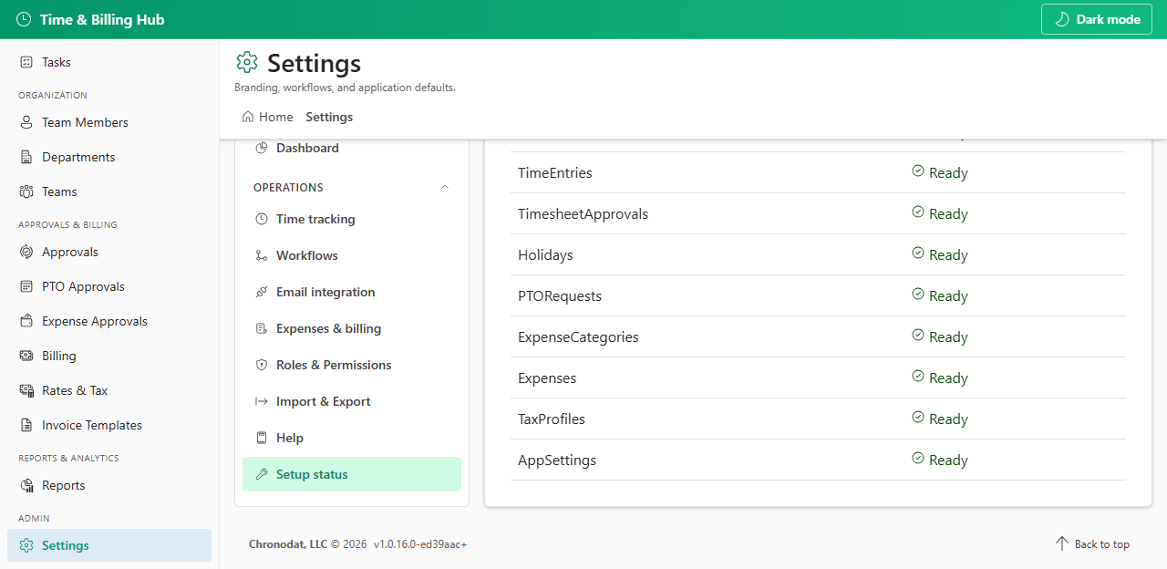The image size is (1167, 569).
Task: Click the Settings breadcrumb text
Action: point(329,117)
